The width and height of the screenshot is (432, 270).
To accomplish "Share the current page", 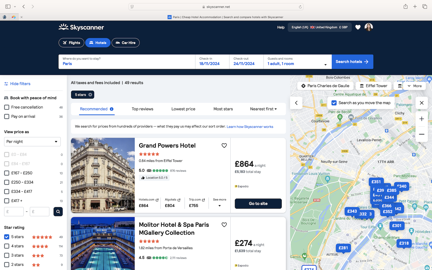I will [x=406, y=7].
